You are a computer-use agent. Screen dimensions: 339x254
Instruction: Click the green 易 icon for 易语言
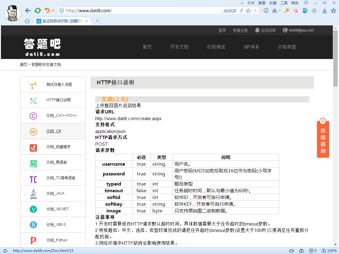point(33,164)
